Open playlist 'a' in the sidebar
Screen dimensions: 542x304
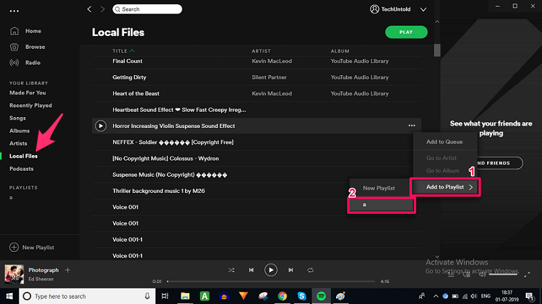coord(11,198)
